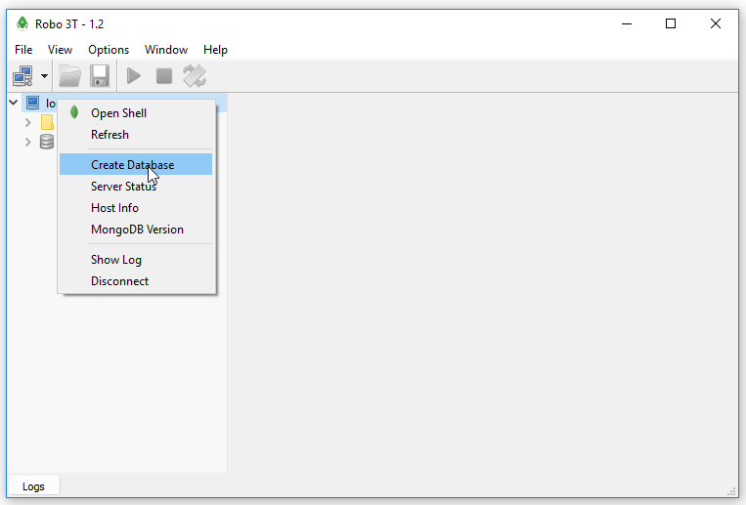Select MongoDB Version menu entry

coord(136,230)
